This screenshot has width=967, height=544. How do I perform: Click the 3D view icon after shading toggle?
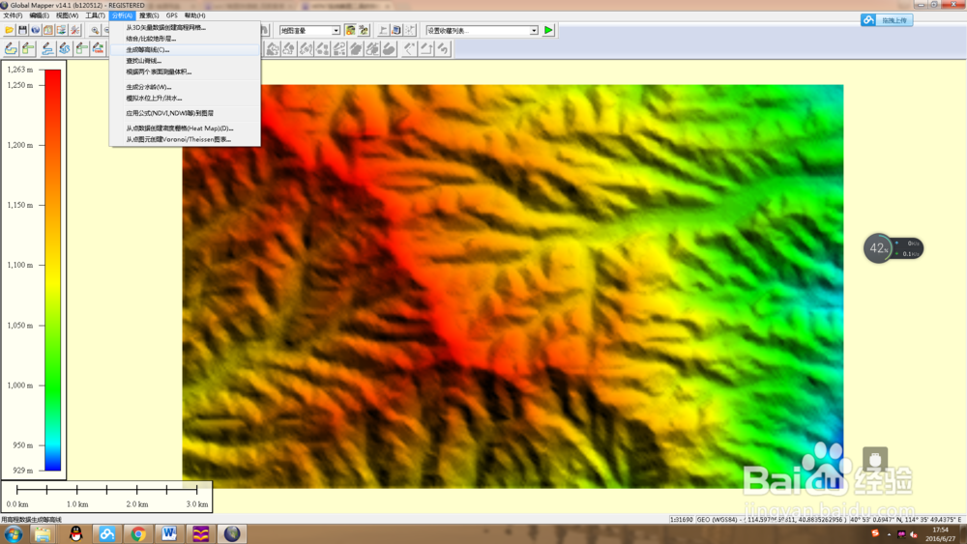pyautogui.click(x=364, y=30)
